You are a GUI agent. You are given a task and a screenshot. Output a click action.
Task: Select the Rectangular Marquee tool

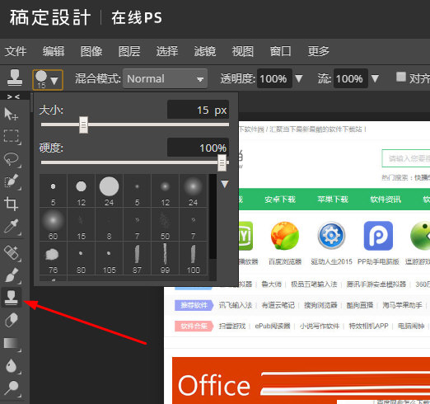[x=12, y=136]
